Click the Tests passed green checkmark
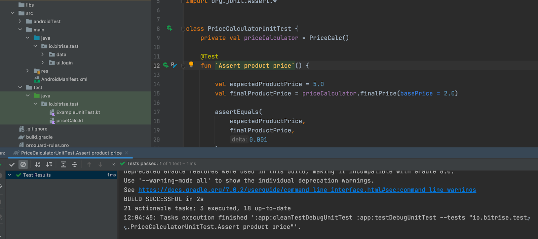 tap(122, 163)
